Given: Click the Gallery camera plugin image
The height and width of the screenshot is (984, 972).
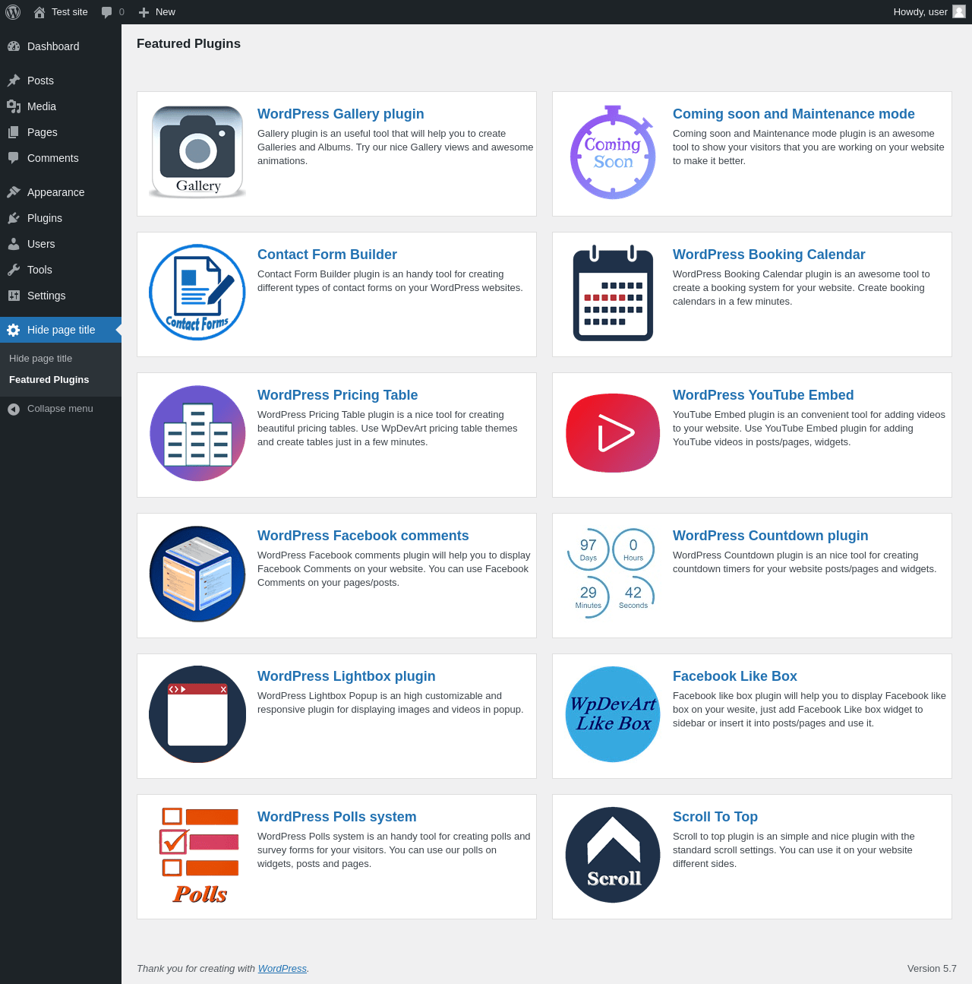Looking at the screenshot, I should [x=197, y=152].
